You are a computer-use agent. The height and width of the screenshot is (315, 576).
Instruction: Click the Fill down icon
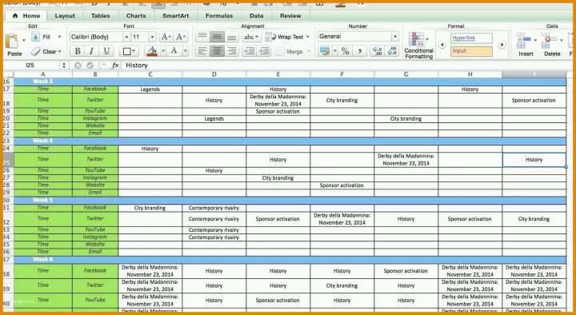(x=35, y=37)
